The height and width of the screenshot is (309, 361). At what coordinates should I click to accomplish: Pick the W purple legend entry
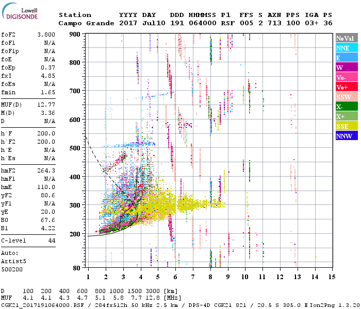[x=347, y=67]
